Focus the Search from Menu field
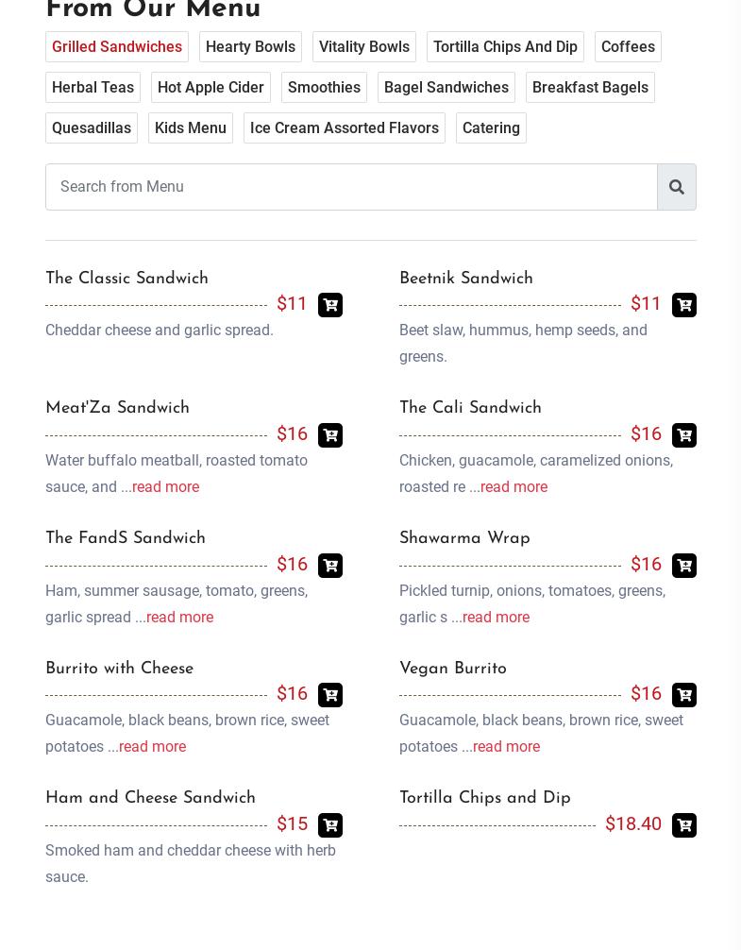741x950 pixels. coord(352,187)
